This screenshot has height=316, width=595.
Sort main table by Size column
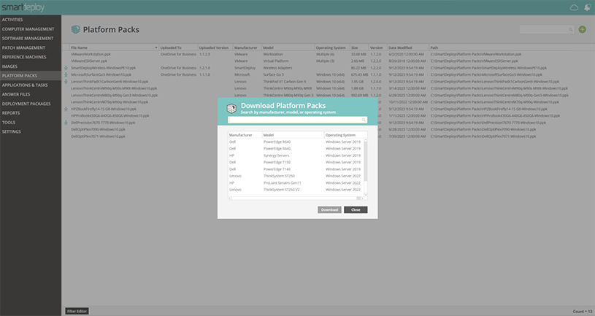(359, 47)
